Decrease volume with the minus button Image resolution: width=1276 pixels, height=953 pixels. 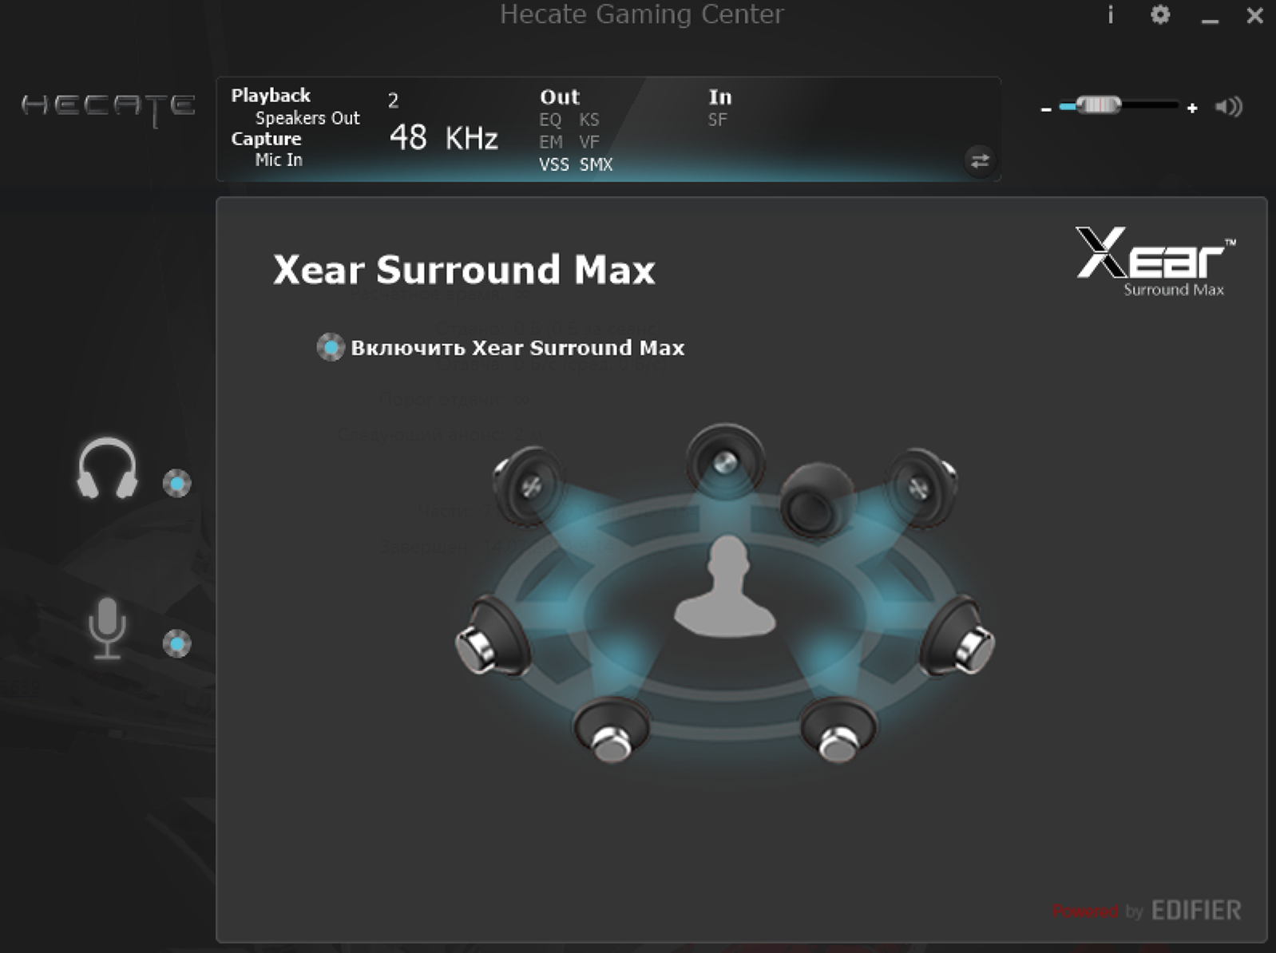tap(1046, 109)
